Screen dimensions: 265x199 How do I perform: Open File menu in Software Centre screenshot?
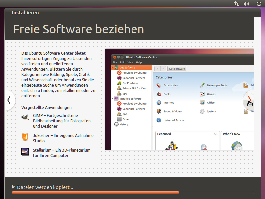pos(115,62)
